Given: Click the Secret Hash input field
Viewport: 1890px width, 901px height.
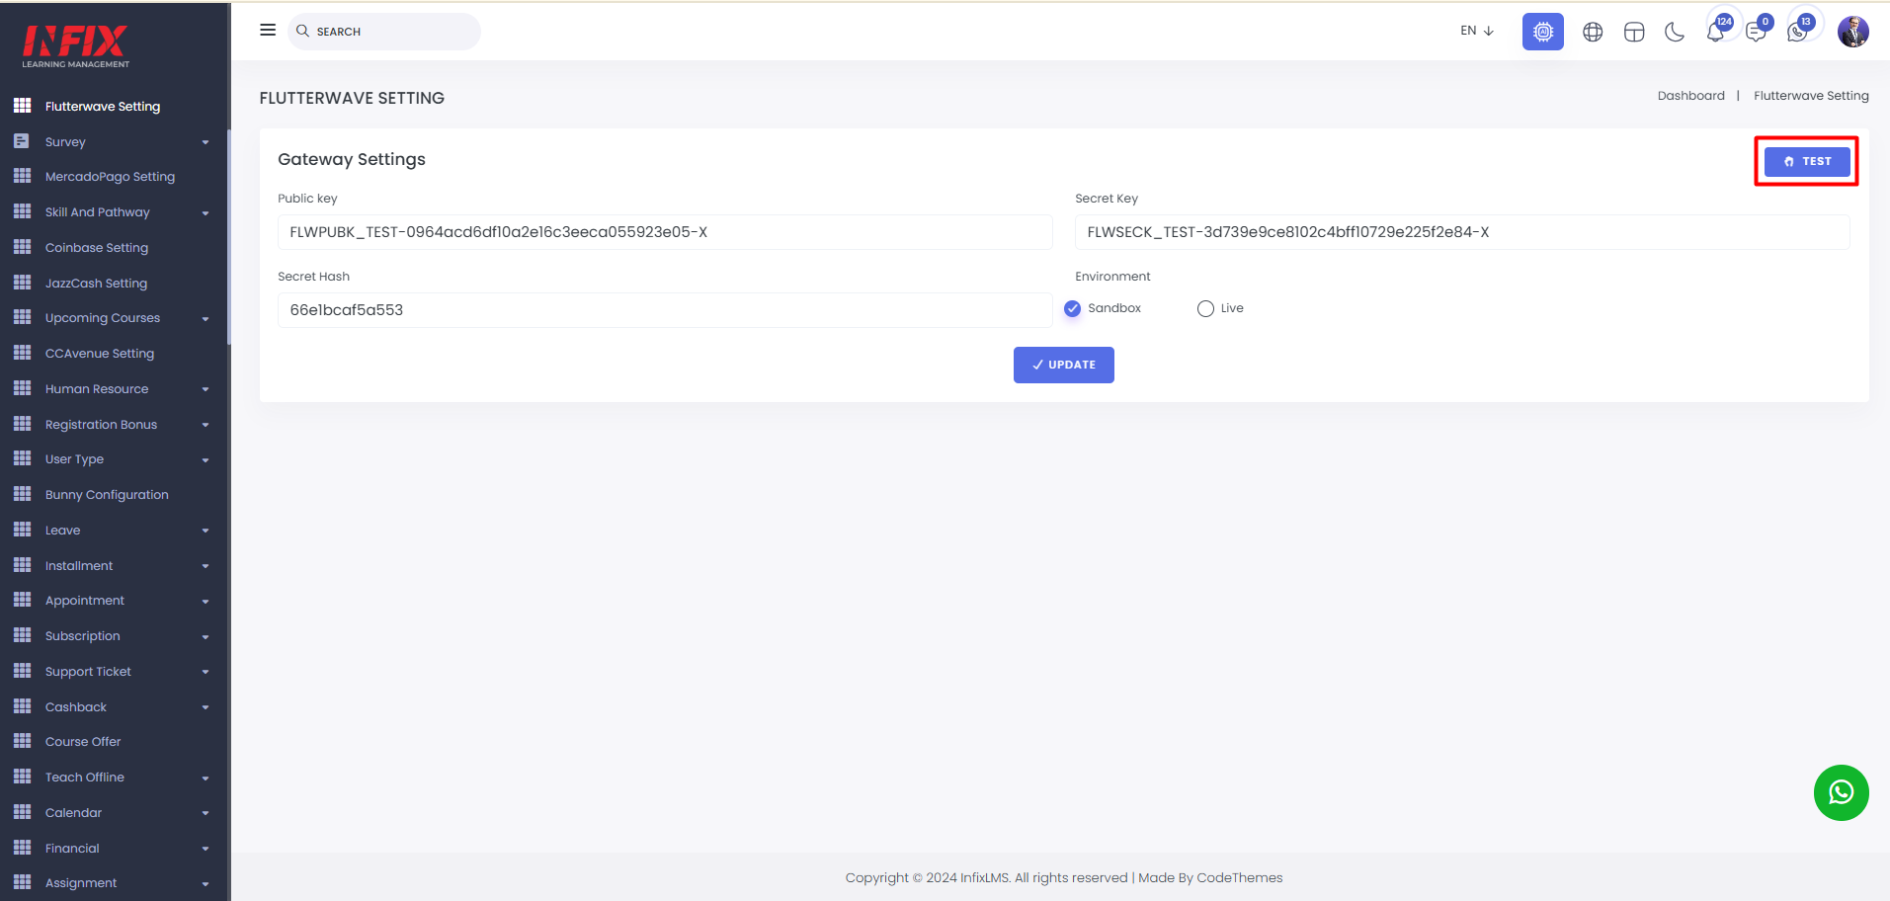Looking at the screenshot, I should pos(665,310).
